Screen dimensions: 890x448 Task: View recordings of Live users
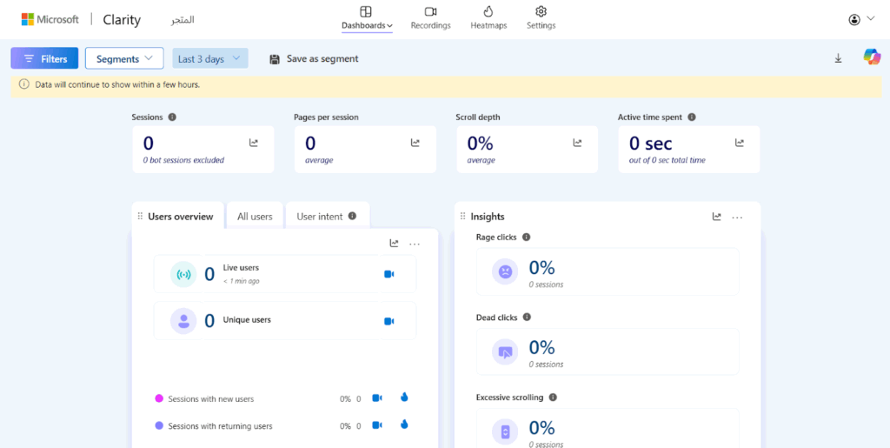[x=389, y=275]
